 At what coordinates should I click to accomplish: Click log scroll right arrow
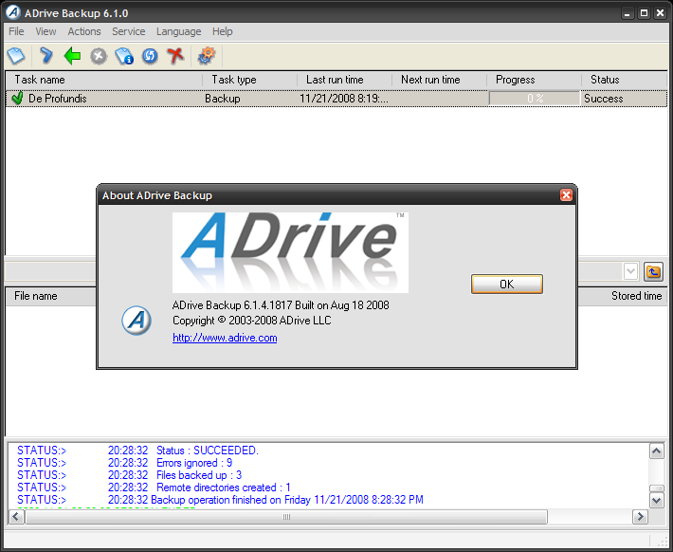pyautogui.click(x=640, y=516)
